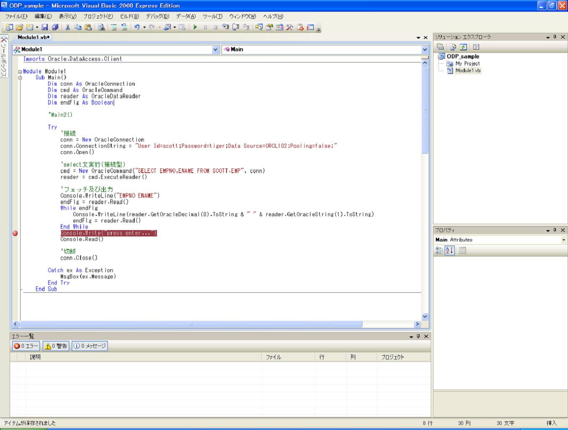Click Refresh icon in Solution Explorer toolbar
Screen dimensions: 568x430
click(463, 47)
